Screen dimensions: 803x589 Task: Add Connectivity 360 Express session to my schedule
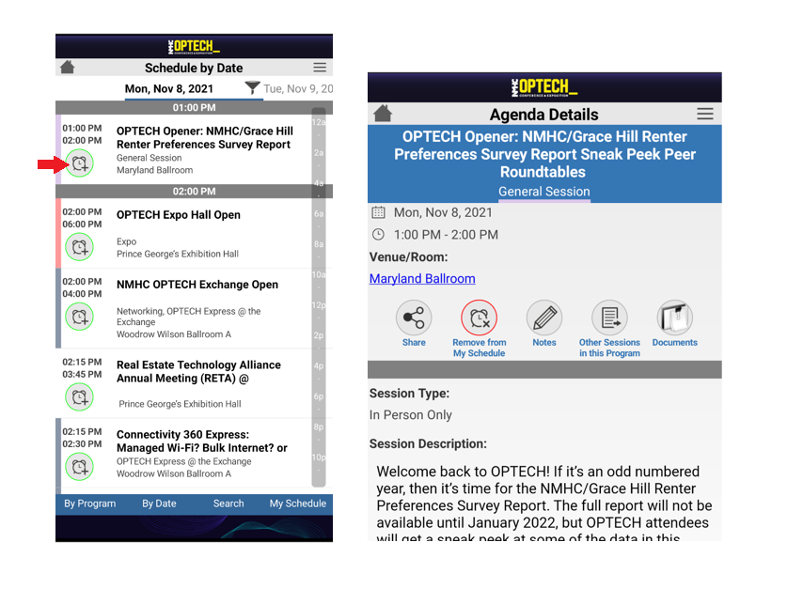(79, 467)
